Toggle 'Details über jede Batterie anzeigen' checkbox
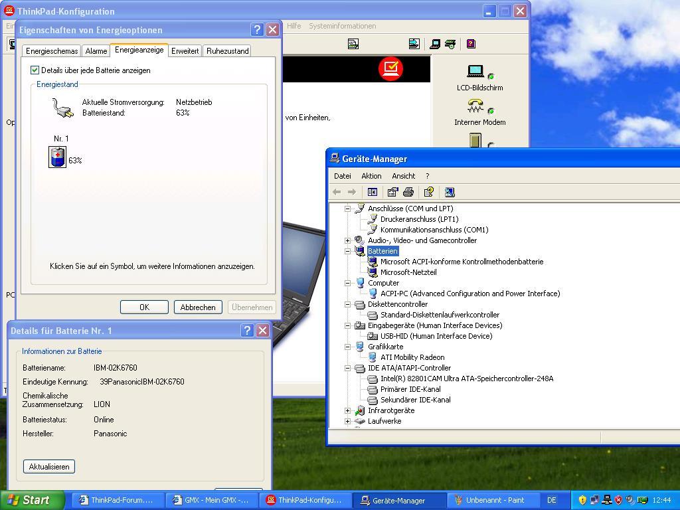The image size is (680, 510). (x=35, y=70)
